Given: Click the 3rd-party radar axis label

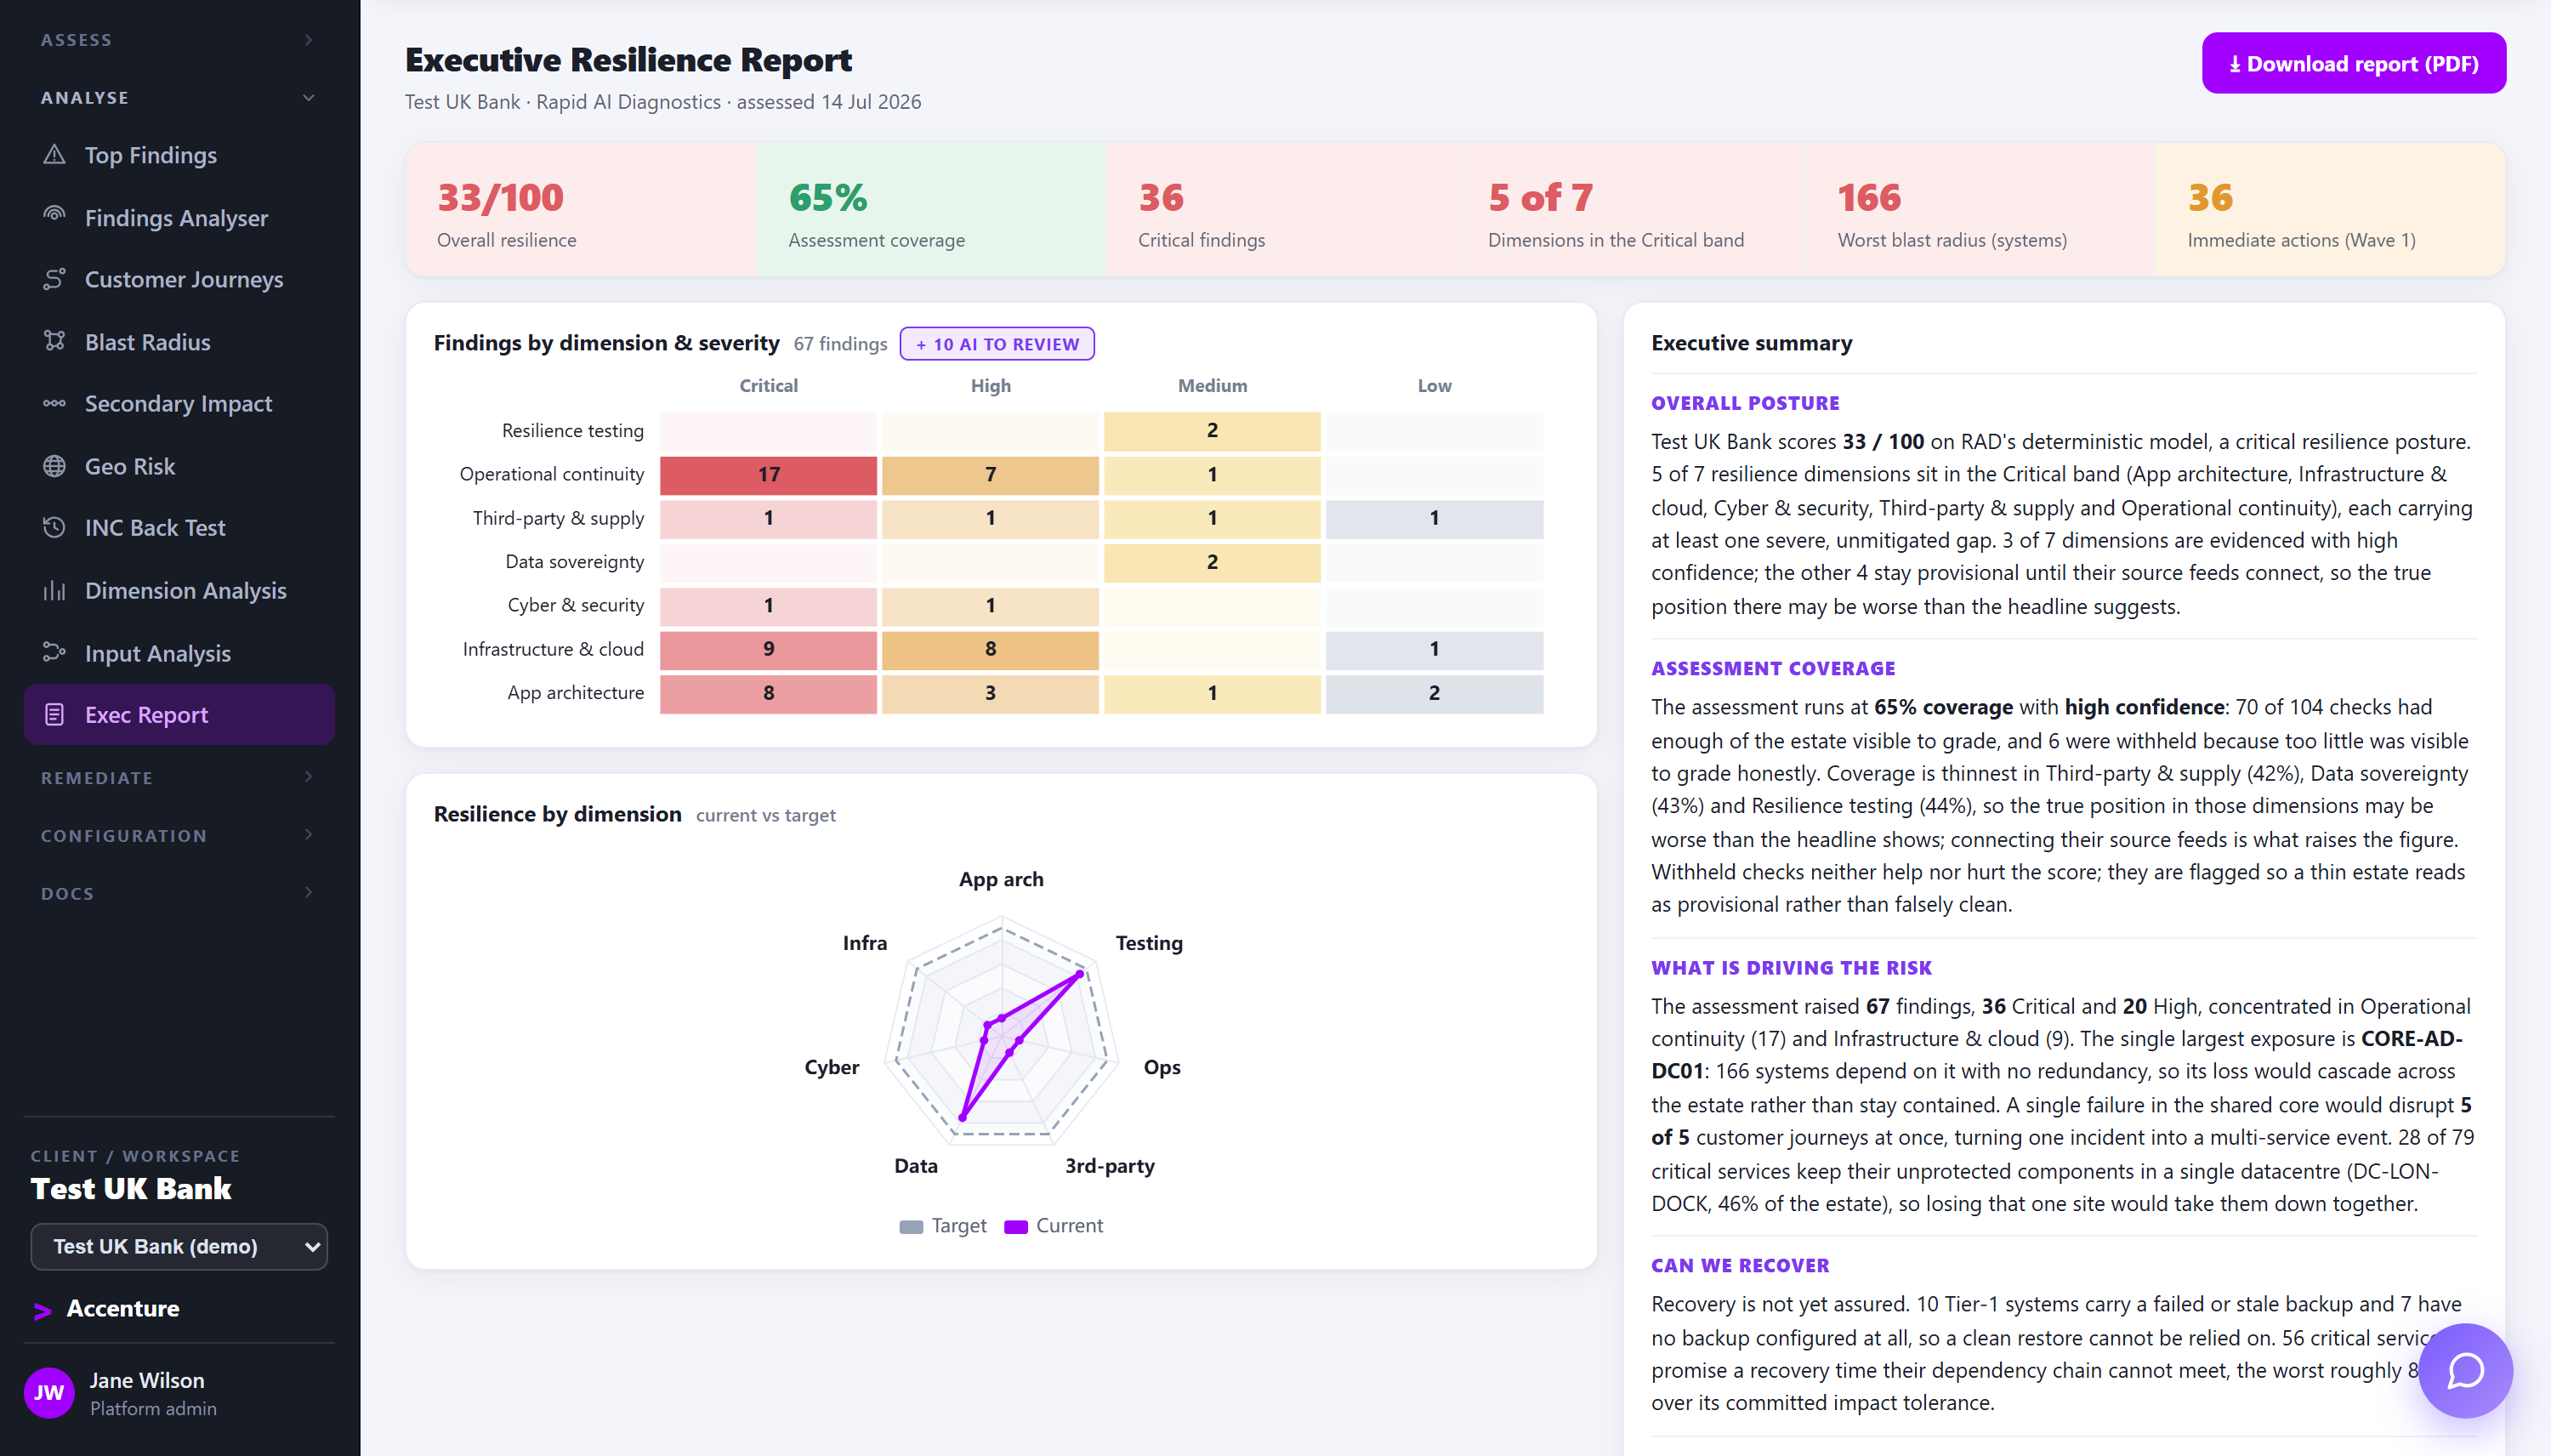Looking at the screenshot, I should 1110,1166.
